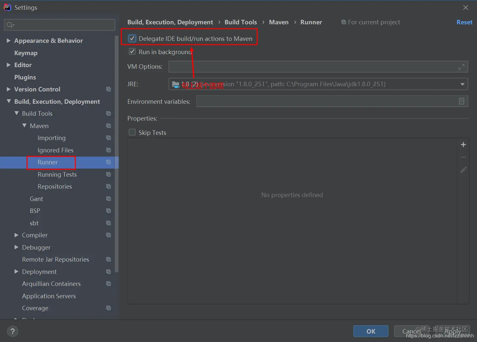Collapse the Build Tools node
This screenshot has width=477, height=342.
point(17,113)
